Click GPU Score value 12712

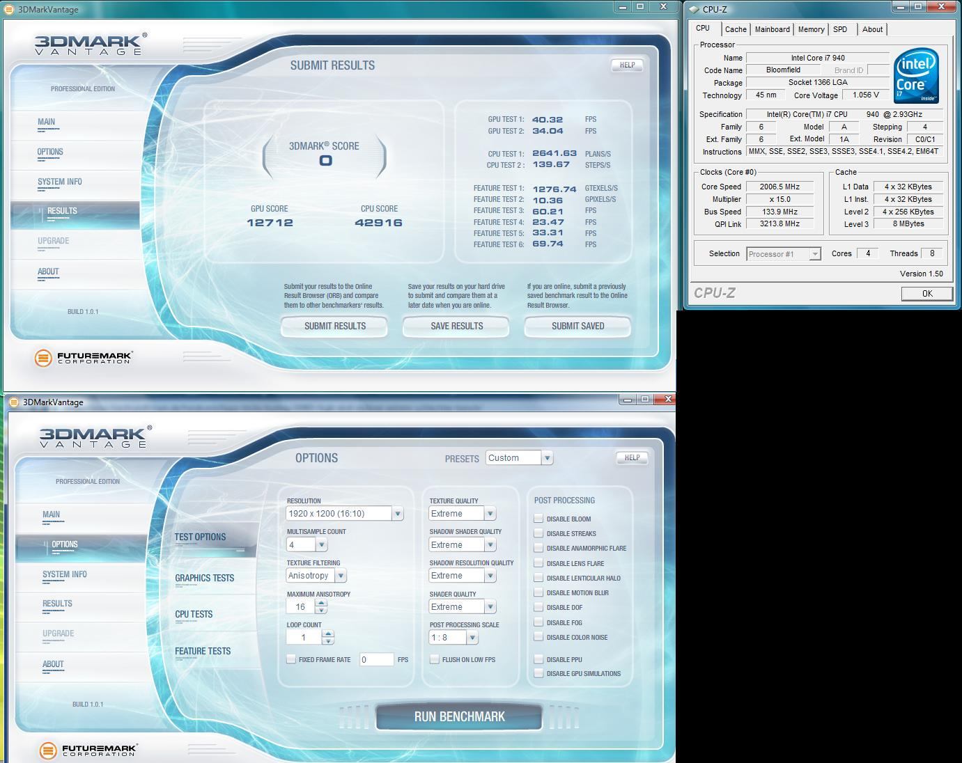[x=270, y=223]
